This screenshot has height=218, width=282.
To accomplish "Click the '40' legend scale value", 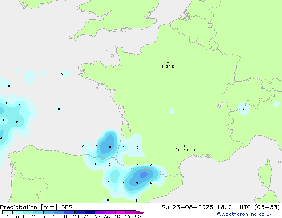I will pos(117,216).
